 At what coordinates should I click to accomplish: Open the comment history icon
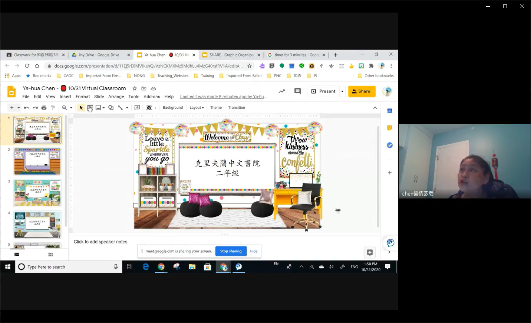[297, 91]
